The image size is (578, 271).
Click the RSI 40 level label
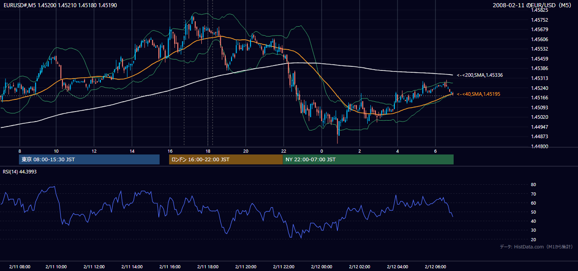pos(533,221)
